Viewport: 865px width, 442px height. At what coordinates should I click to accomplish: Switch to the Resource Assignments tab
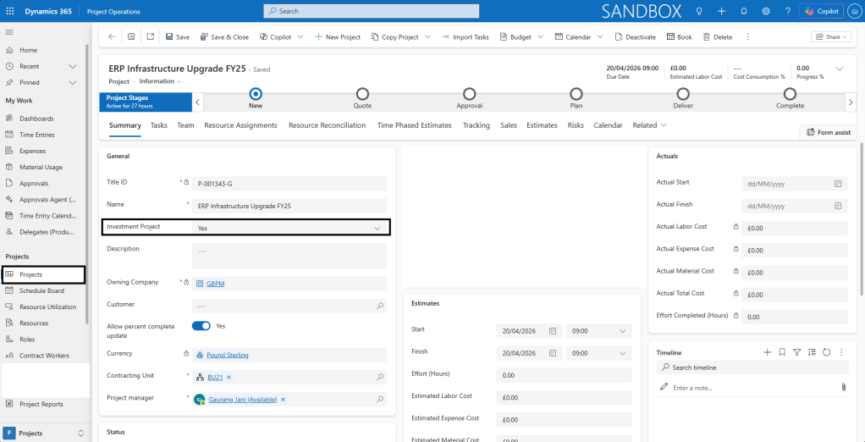pyautogui.click(x=240, y=125)
